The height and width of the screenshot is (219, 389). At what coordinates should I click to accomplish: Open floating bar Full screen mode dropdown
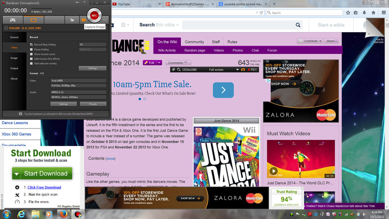[x=238, y=70]
